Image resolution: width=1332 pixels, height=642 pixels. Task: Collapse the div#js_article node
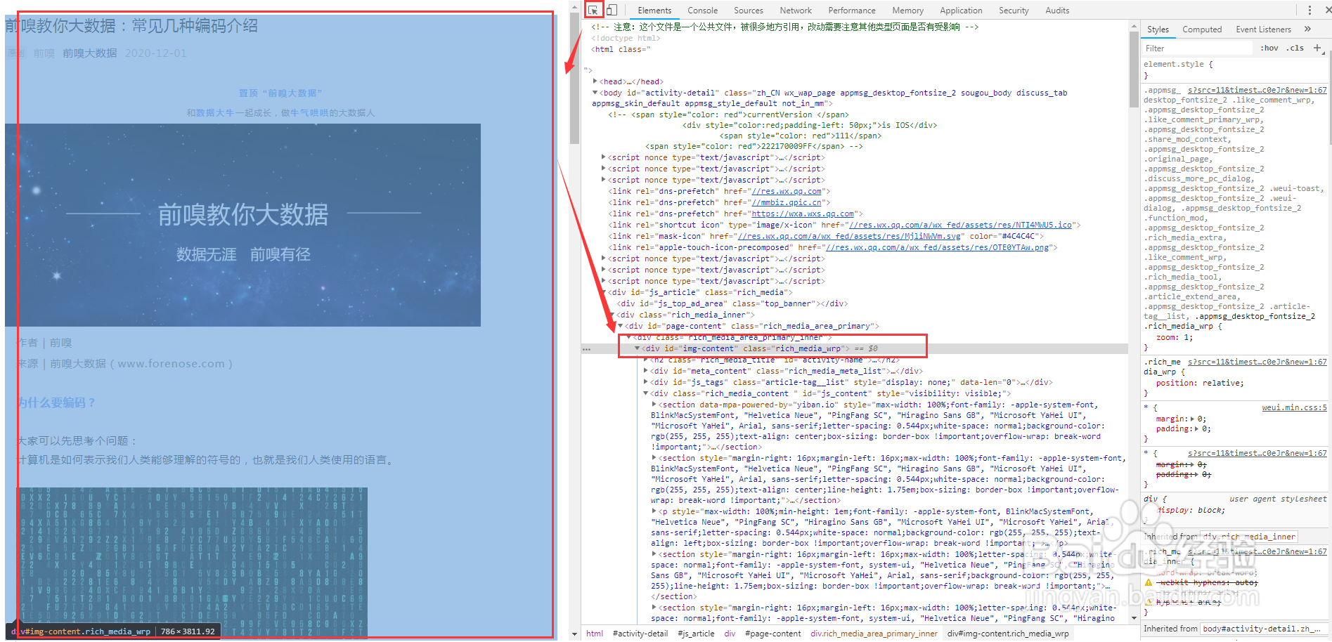tap(604, 292)
